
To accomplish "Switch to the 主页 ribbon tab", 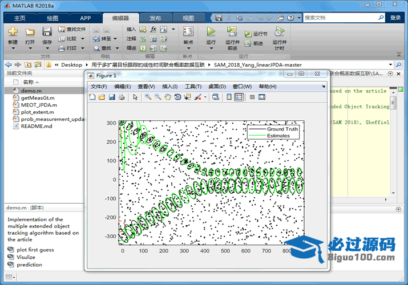I will tap(20, 18).
